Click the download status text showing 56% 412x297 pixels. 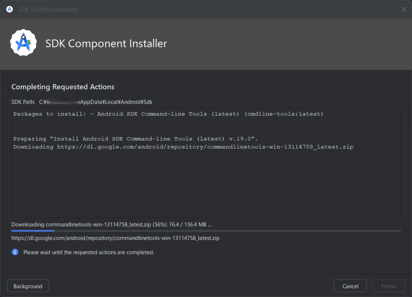pyautogui.click(x=111, y=224)
